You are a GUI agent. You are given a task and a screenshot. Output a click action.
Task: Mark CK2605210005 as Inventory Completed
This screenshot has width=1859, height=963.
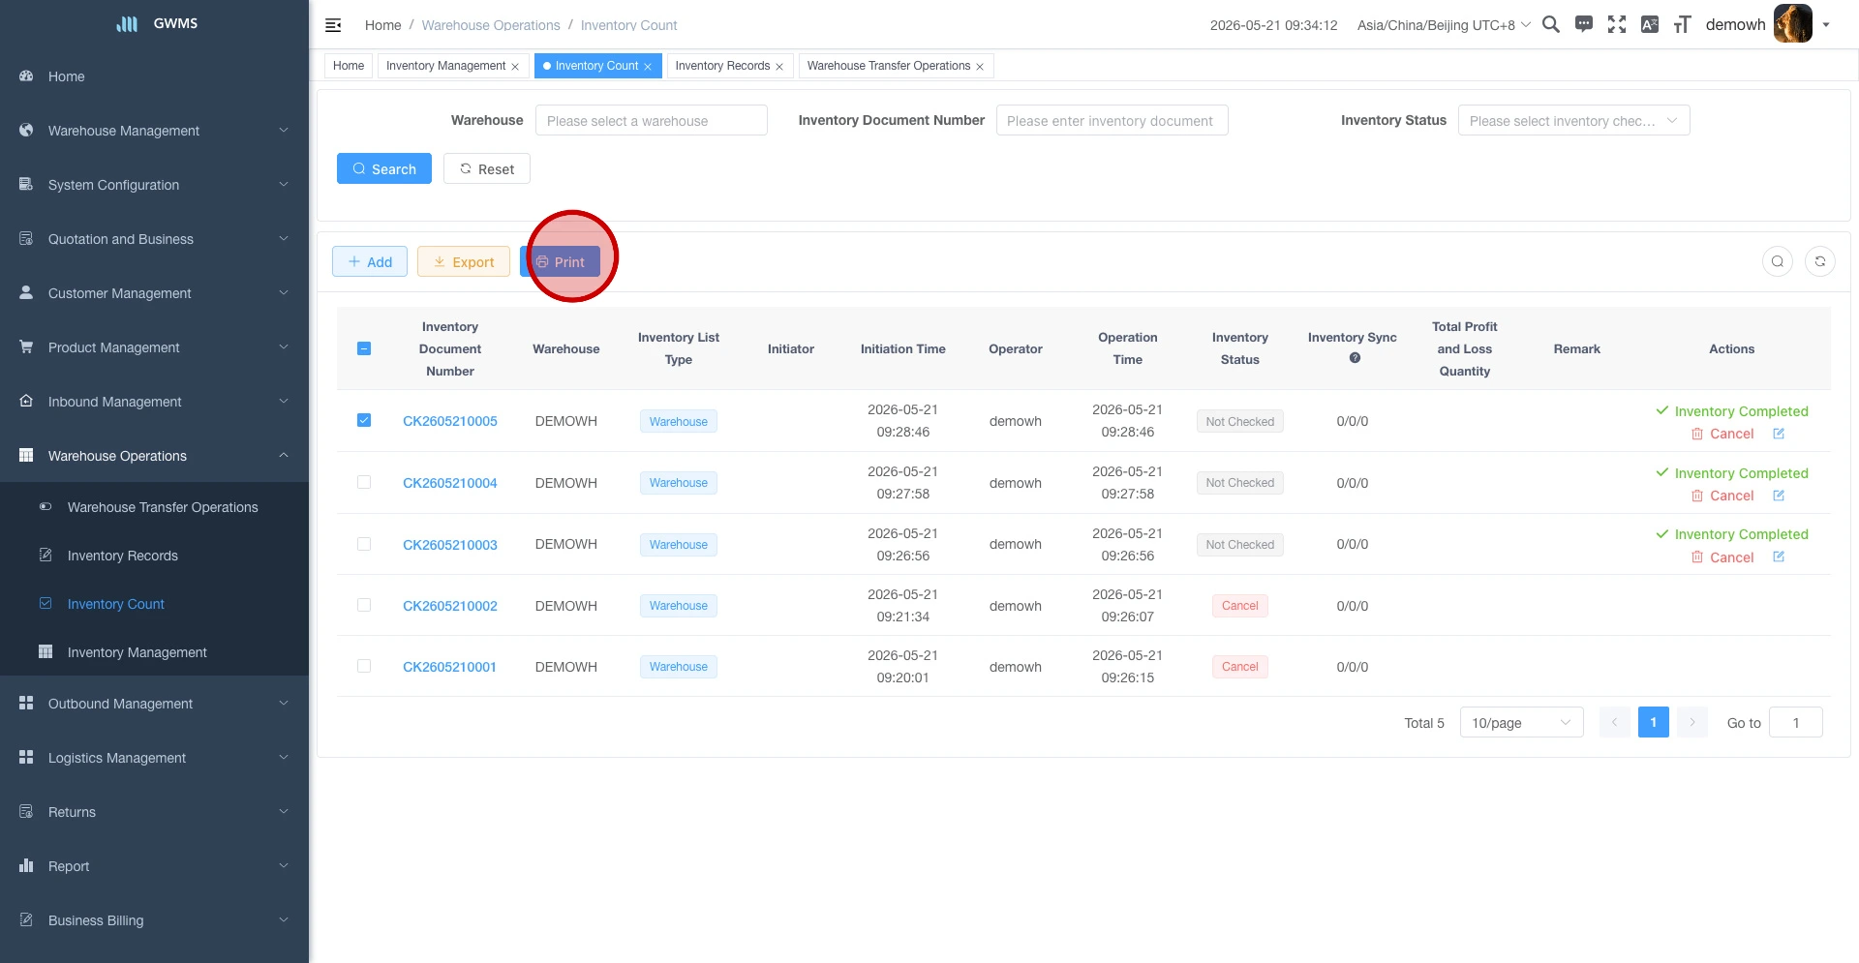pyautogui.click(x=1732, y=411)
